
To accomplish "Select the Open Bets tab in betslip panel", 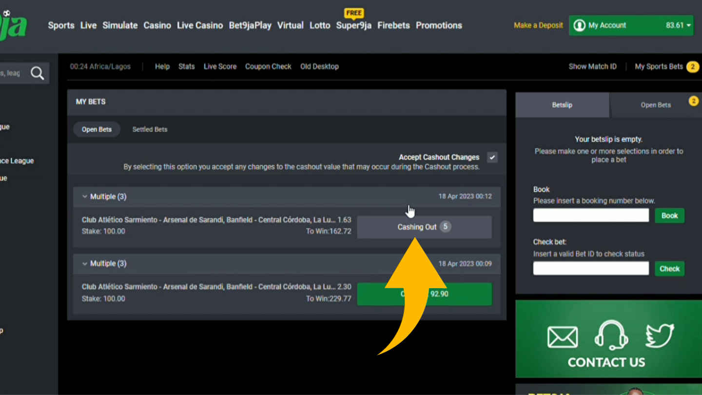I will [x=656, y=105].
